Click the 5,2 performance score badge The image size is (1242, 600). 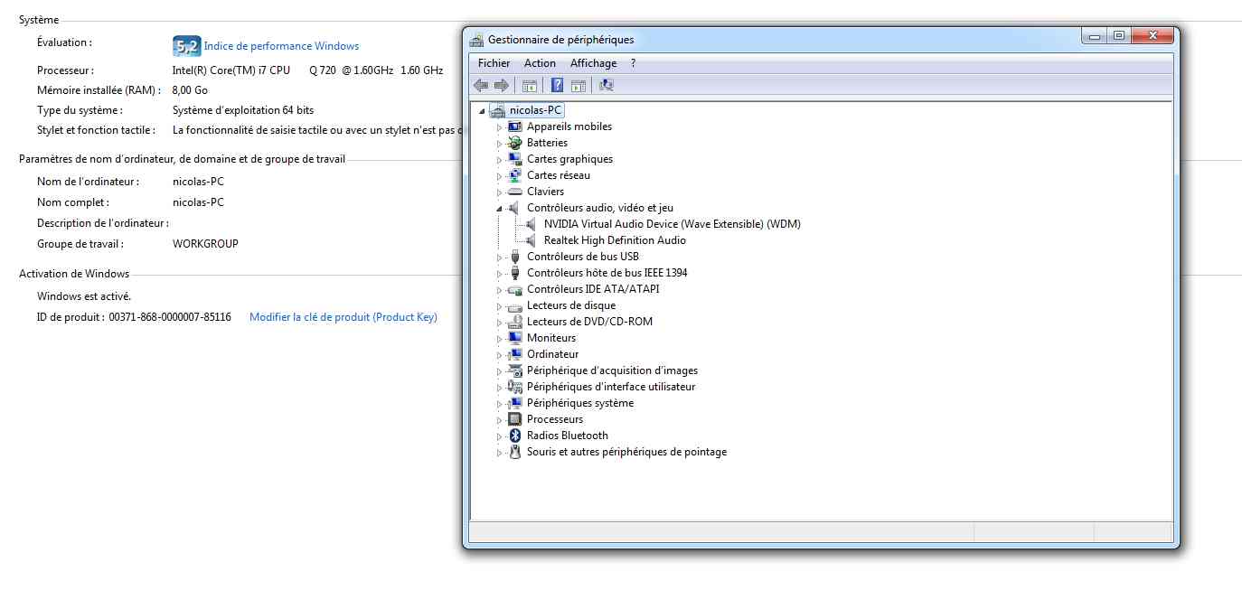coord(186,46)
